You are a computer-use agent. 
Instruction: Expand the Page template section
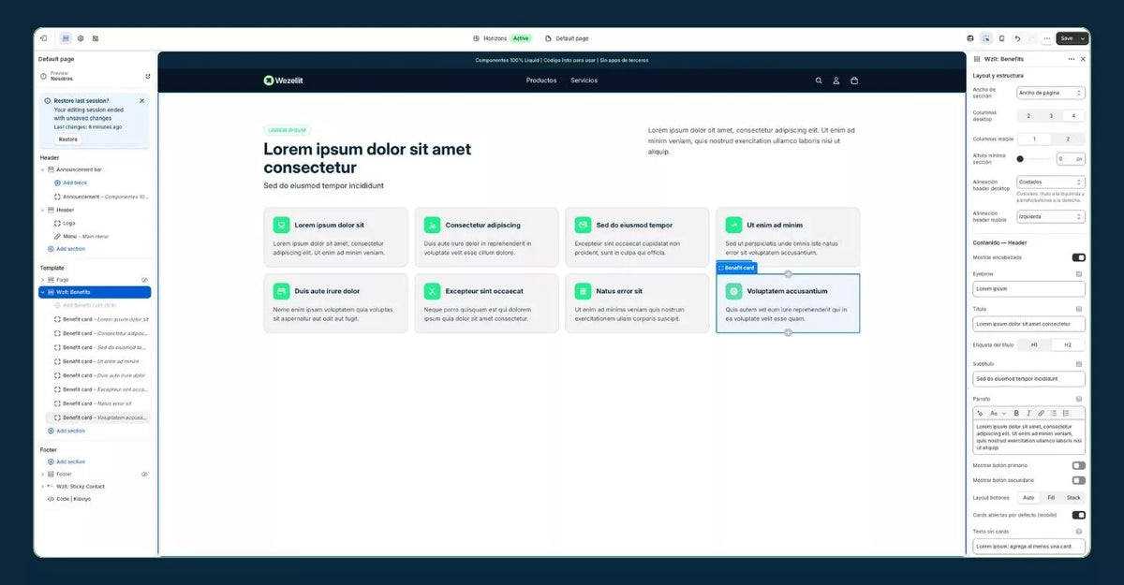click(x=42, y=279)
